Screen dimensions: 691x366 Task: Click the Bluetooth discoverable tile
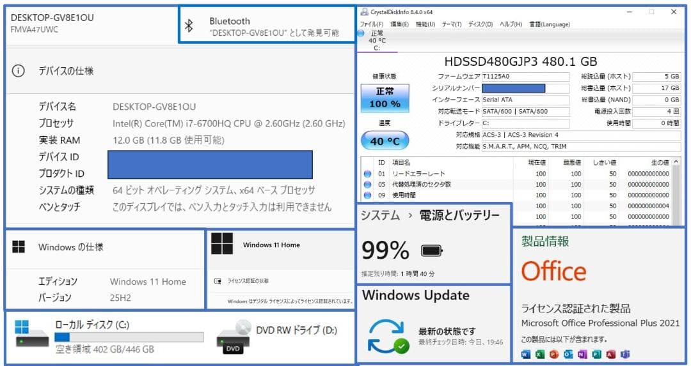point(267,26)
